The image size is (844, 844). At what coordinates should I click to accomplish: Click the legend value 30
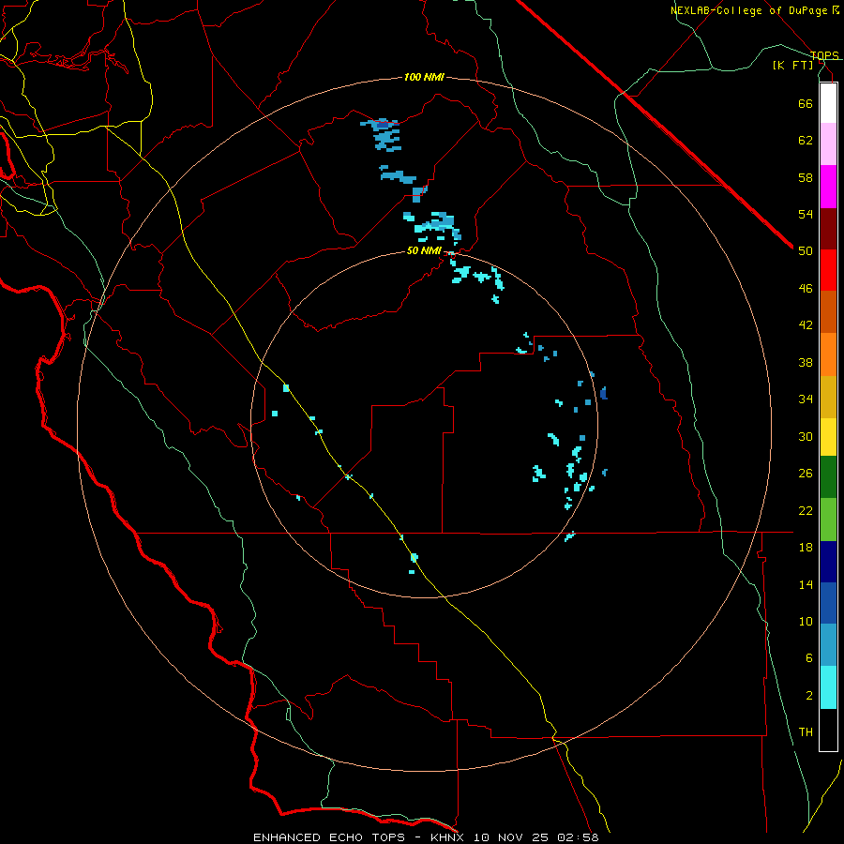pos(806,436)
